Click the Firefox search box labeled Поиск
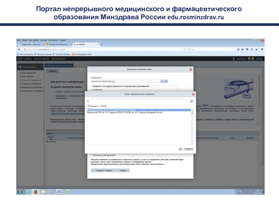This screenshot has height=209, width=279. (x=212, y=49)
